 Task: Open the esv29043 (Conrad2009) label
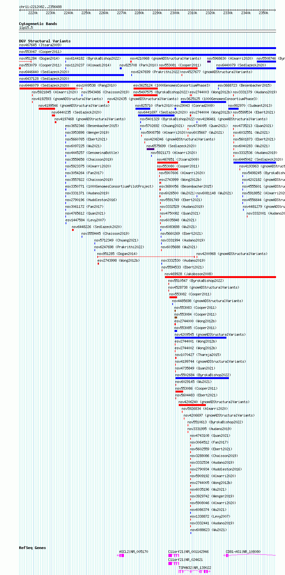click(194, 106)
